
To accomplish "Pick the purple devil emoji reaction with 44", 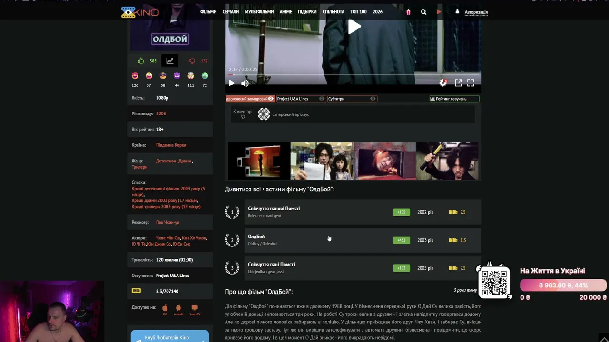I will 177,76.
